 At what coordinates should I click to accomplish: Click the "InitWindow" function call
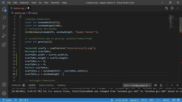[32, 32]
